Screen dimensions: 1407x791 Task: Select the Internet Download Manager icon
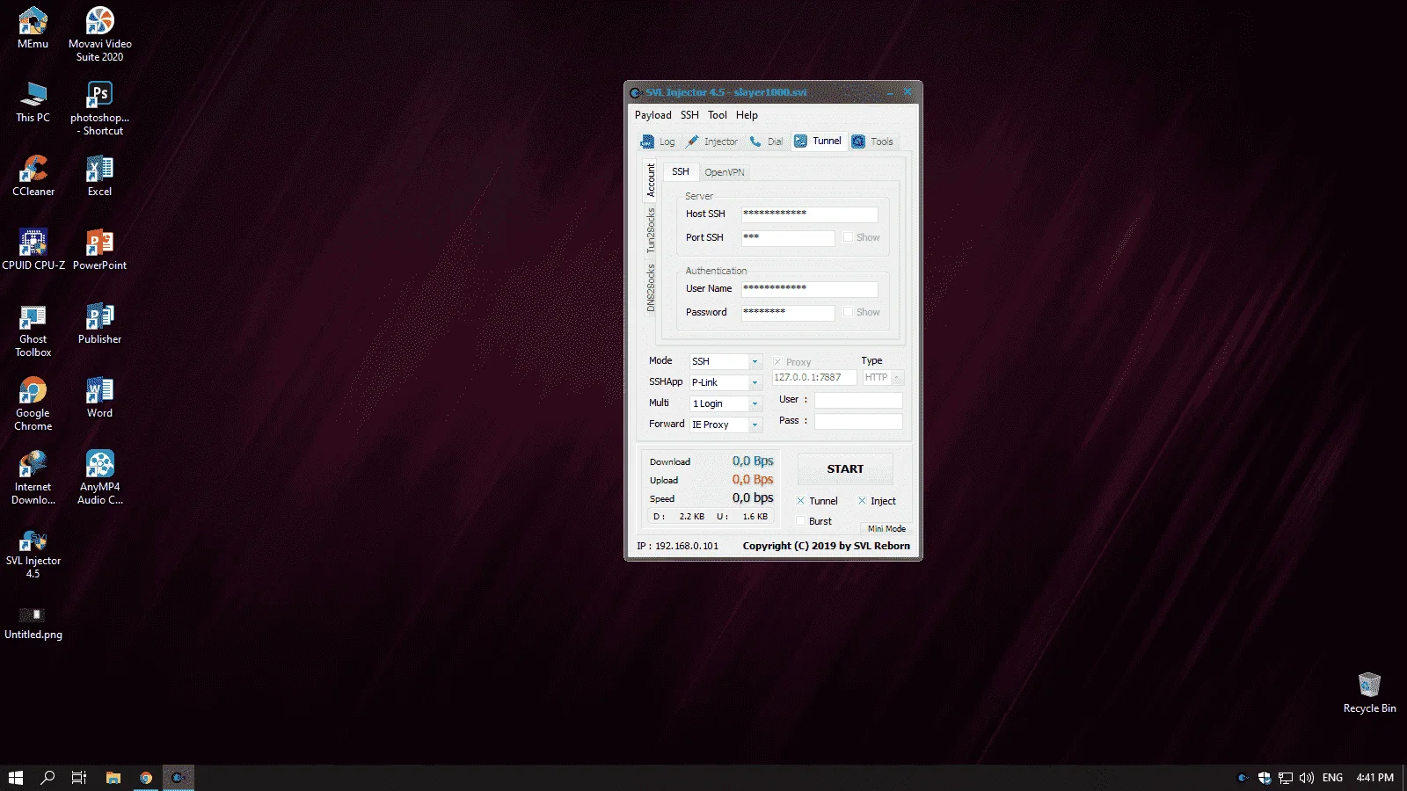click(x=33, y=476)
